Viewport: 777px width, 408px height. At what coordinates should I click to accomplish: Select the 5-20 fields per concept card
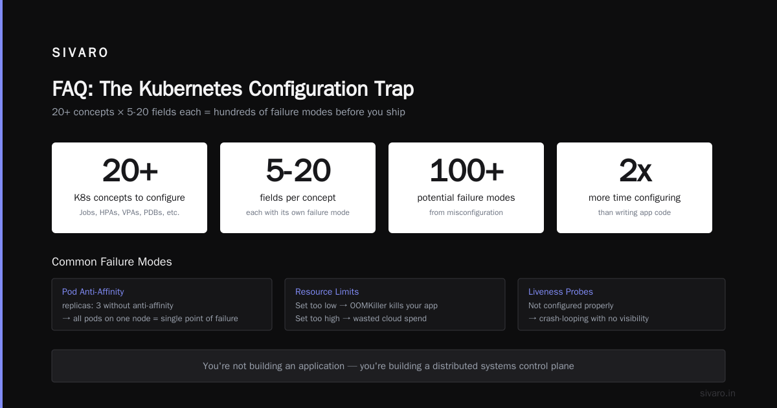tap(298, 188)
